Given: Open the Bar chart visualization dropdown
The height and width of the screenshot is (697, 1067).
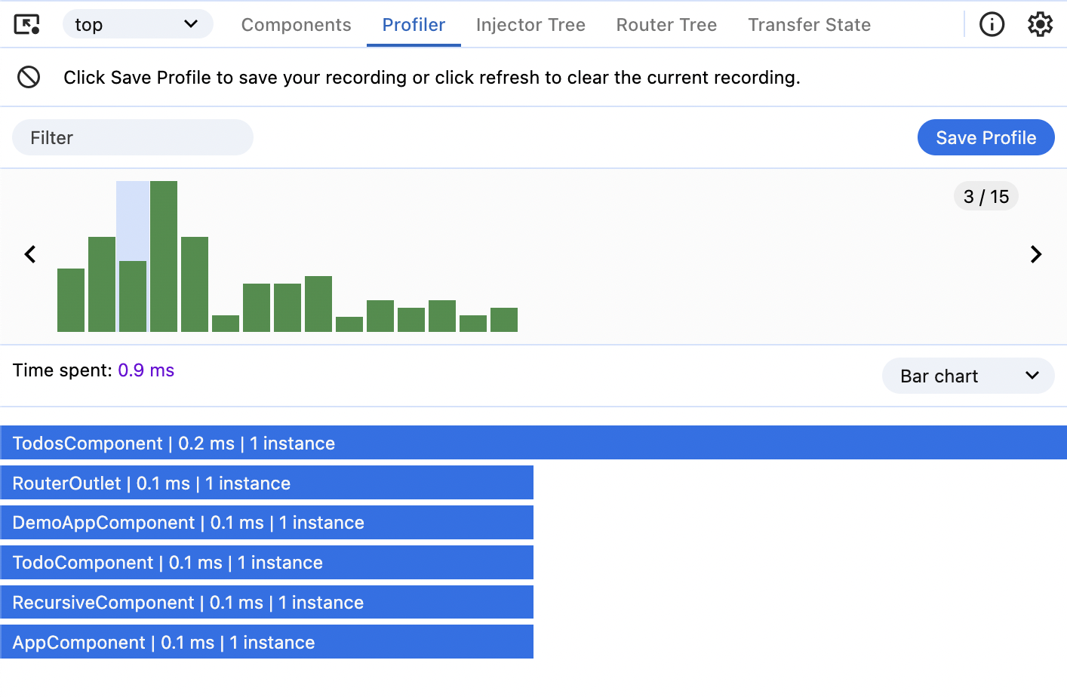Looking at the screenshot, I should [968, 376].
